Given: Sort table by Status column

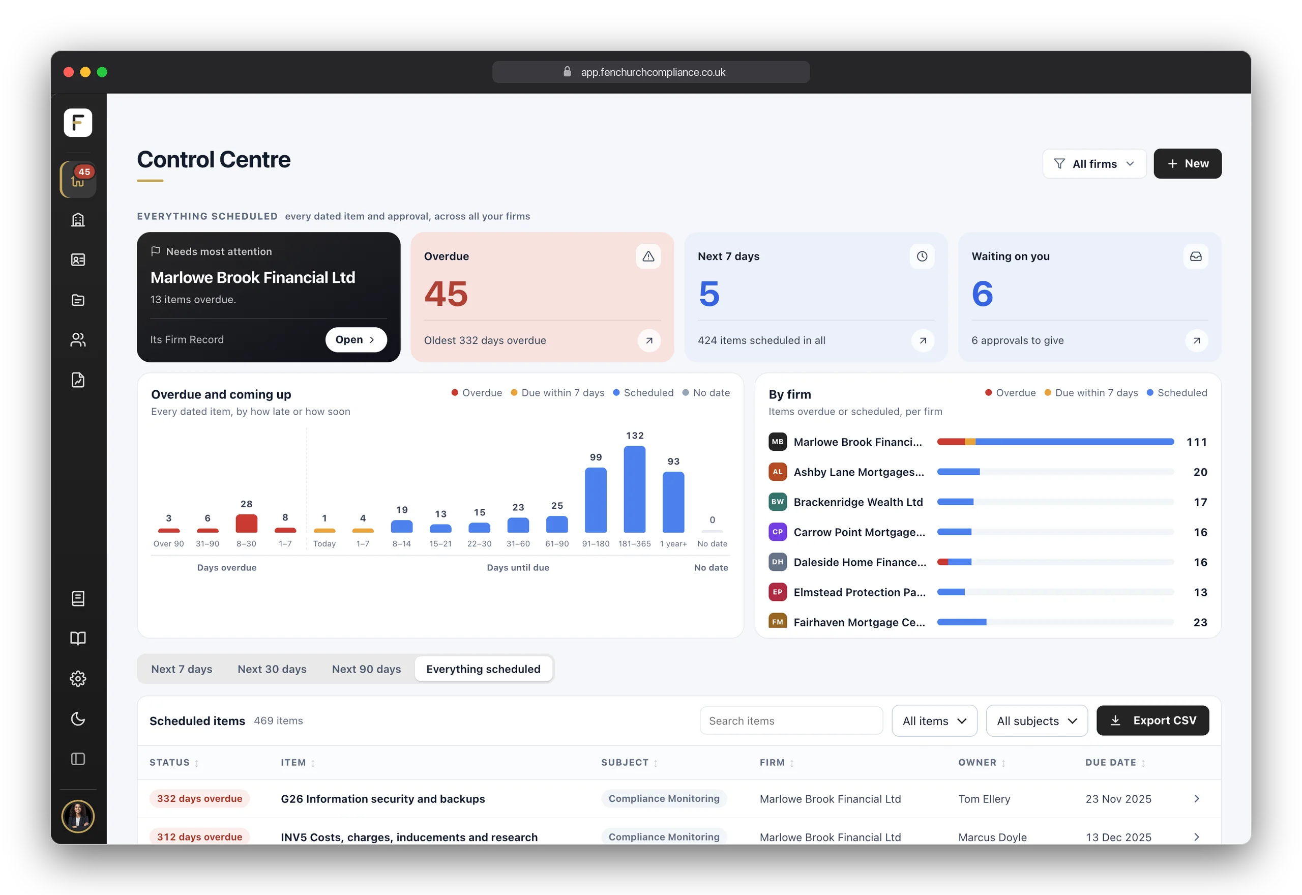Looking at the screenshot, I should [174, 763].
